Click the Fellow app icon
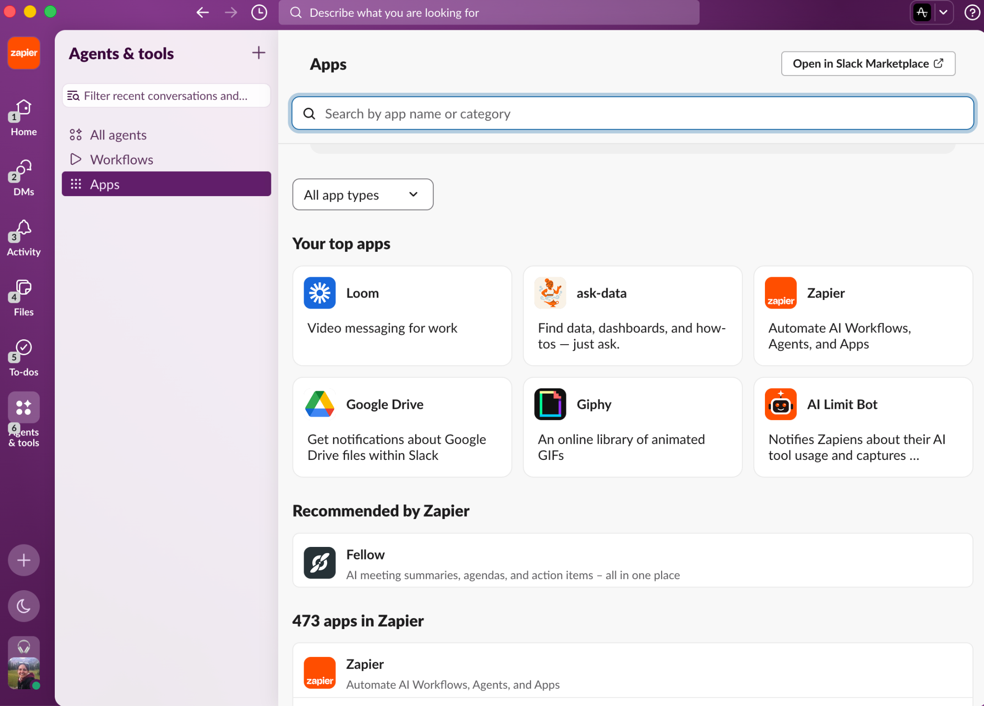The width and height of the screenshot is (984, 706). (320, 563)
